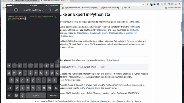Open the @whitone profile link

tap(113, 60)
